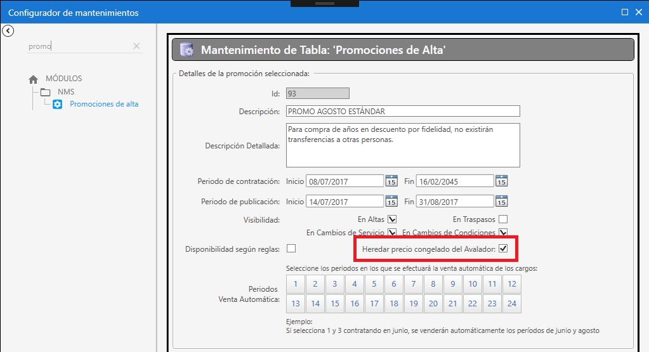
Task: Edit the Descripción Detallada text area
Action: [403, 145]
